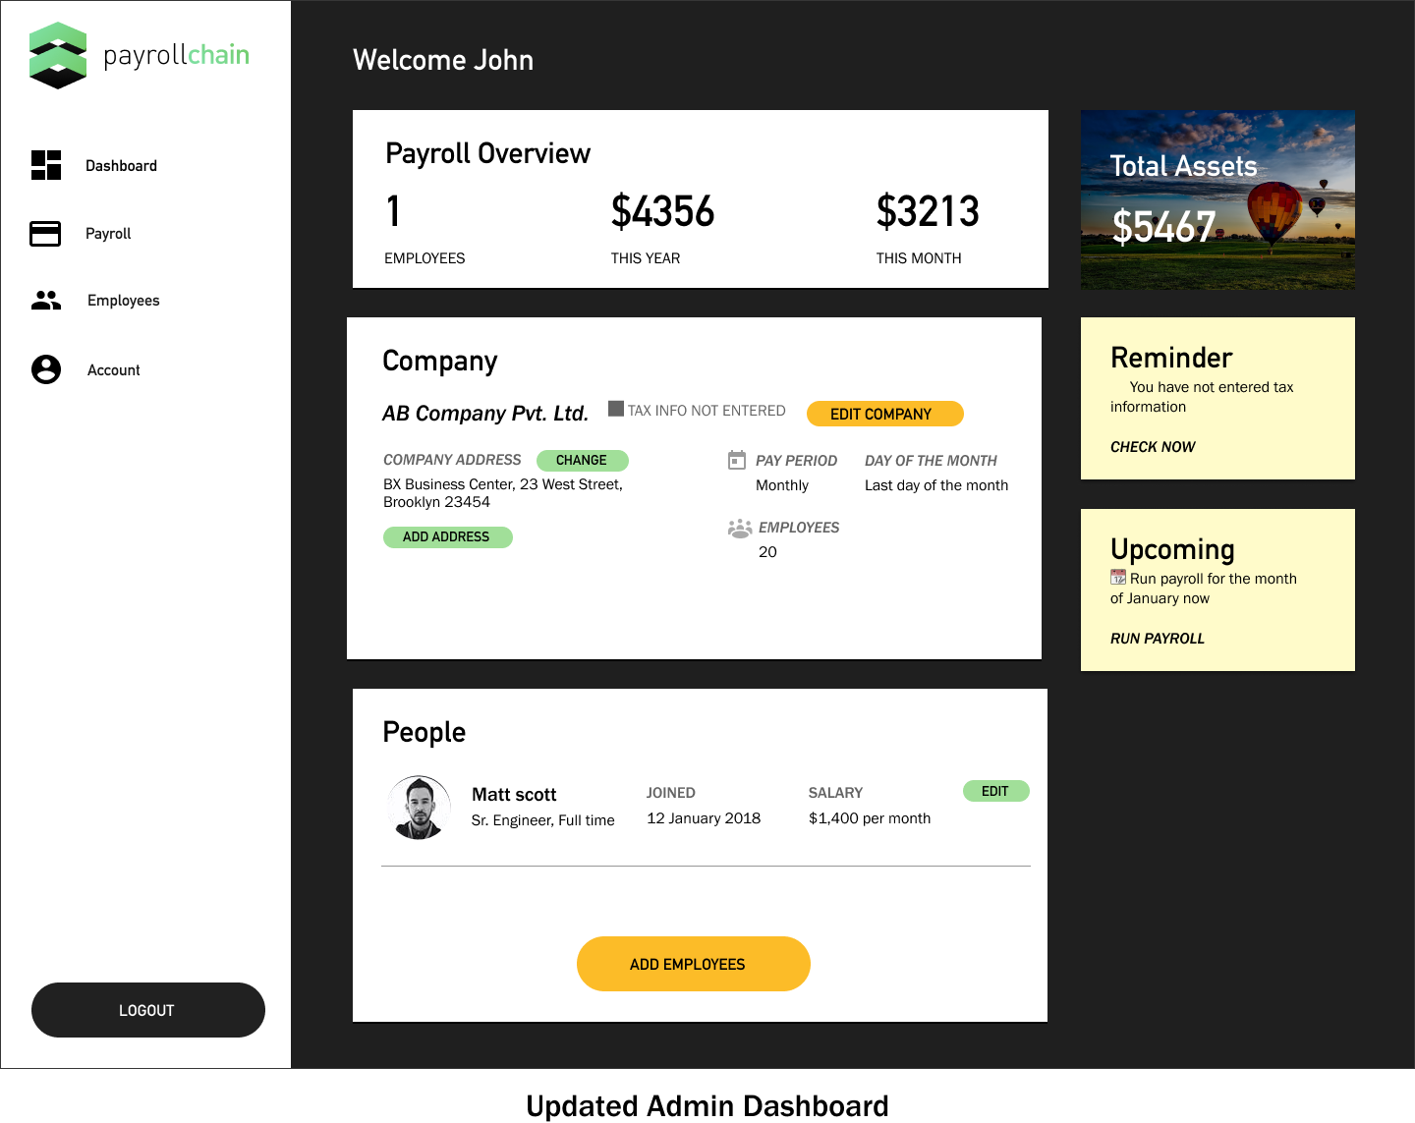Click the Dashboard grid icon
The width and height of the screenshot is (1415, 1123).
click(46, 165)
